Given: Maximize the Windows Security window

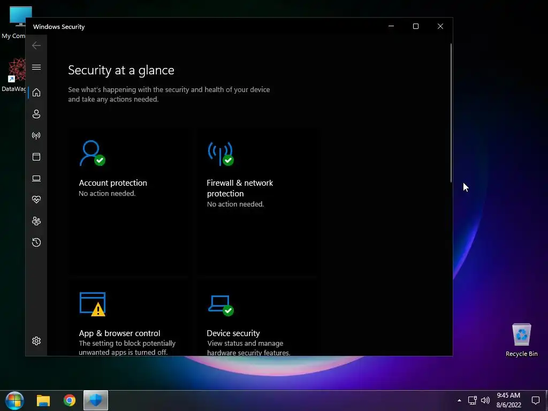Looking at the screenshot, I should [x=415, y=26].
